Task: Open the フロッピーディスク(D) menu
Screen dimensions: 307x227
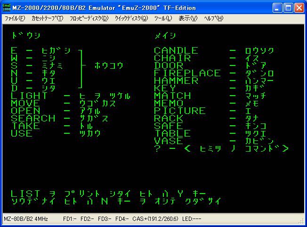Action: click(x=89, y=18)
